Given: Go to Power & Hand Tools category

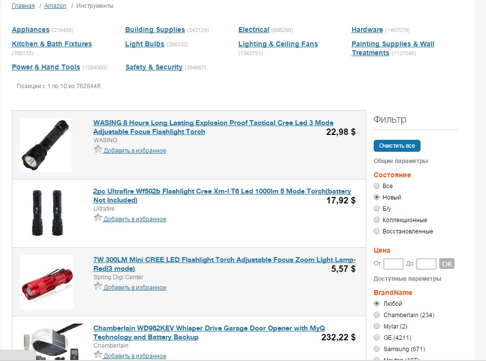Looking at the screenshot, I should pos(46,67).
